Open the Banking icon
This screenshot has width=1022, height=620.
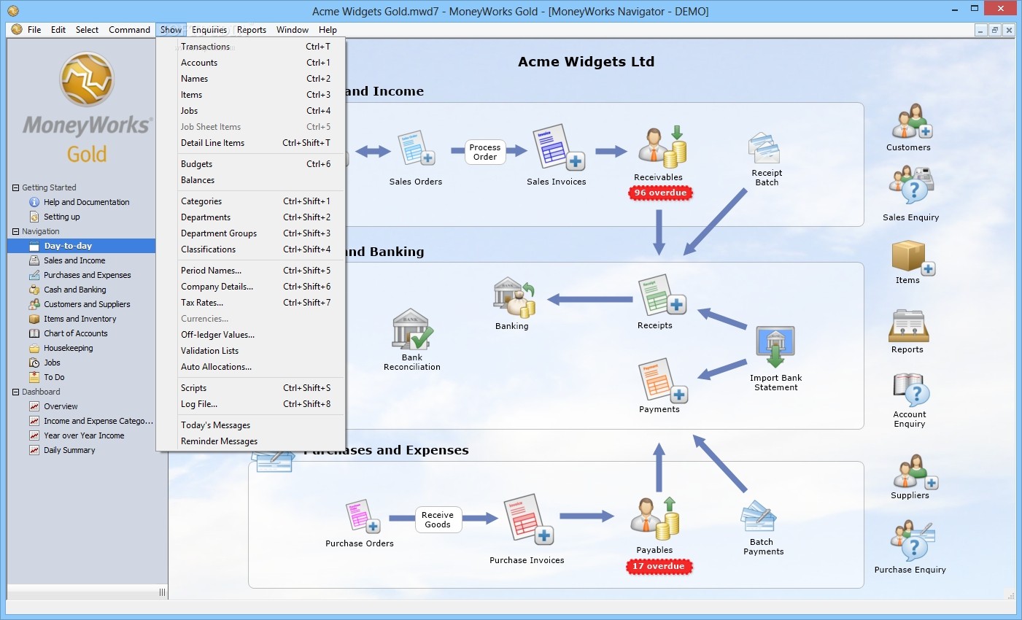pos(515,298)
